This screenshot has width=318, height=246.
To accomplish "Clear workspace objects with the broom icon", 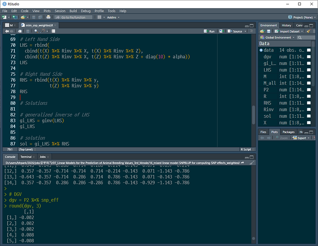I will 308,31.
